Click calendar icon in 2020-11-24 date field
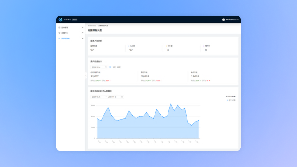The image size is (297, 167). pyautogui.click(x=106, y=67)
